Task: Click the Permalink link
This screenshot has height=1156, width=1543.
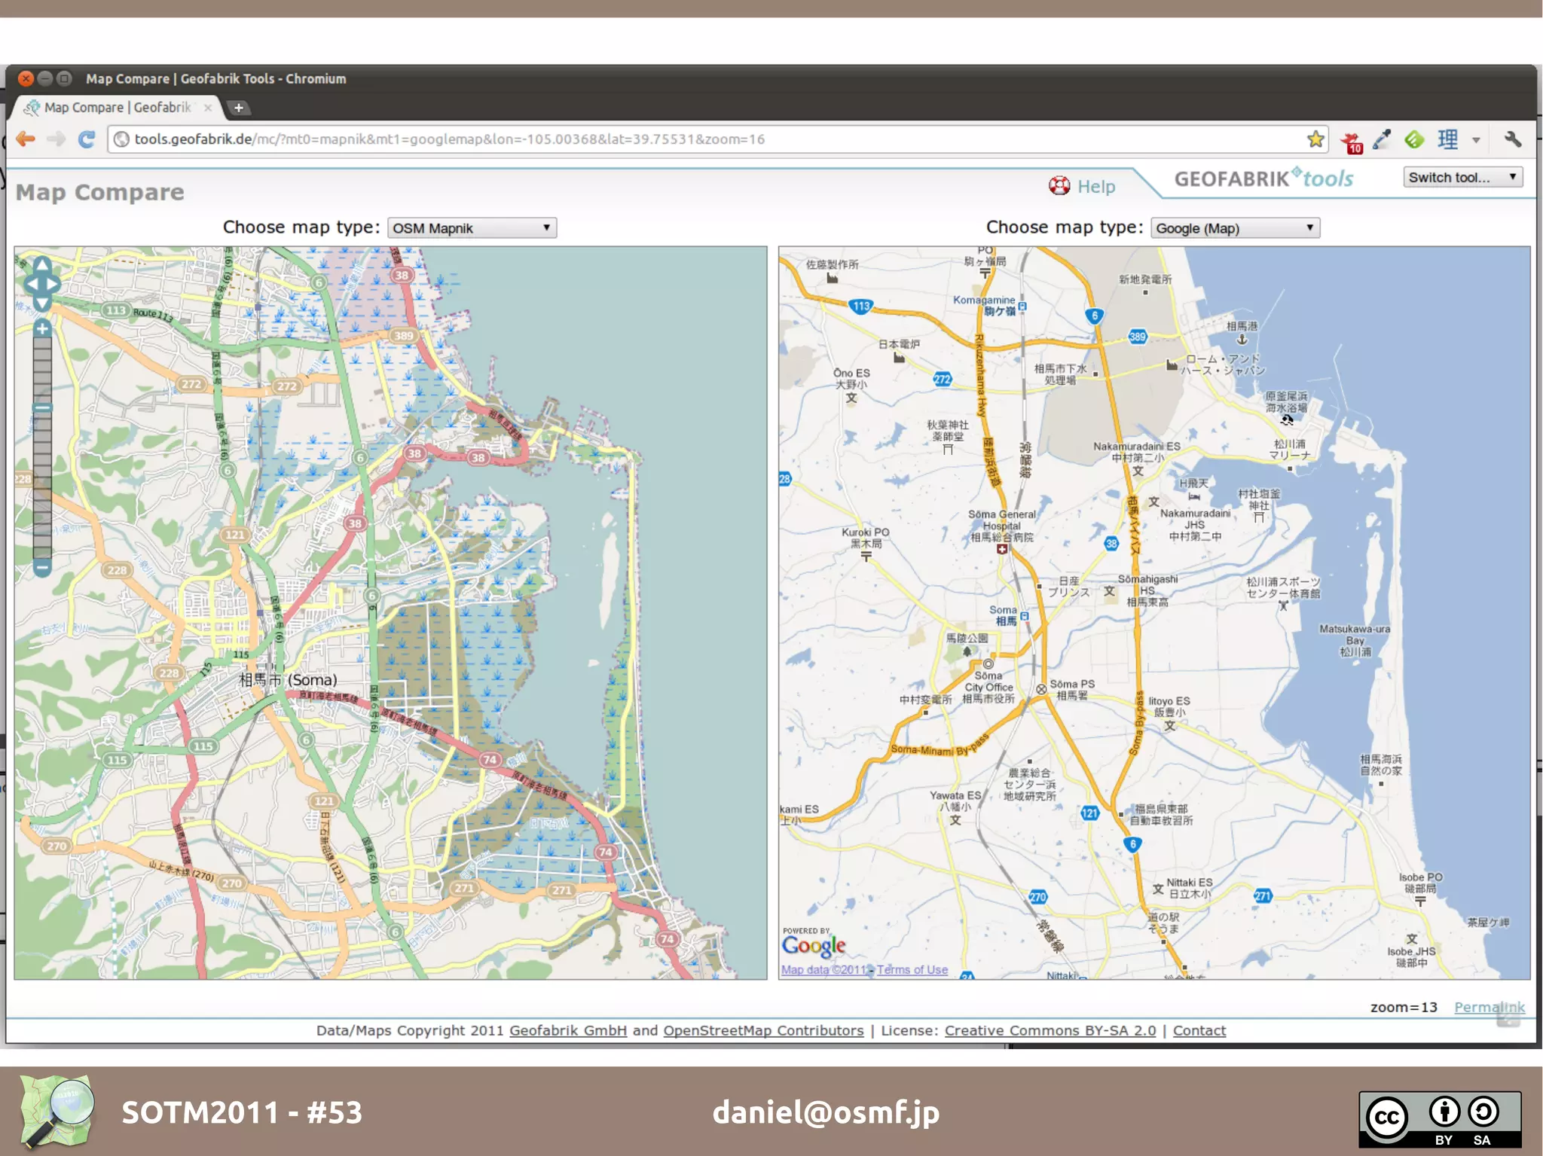Action: pos(1489,1007)
